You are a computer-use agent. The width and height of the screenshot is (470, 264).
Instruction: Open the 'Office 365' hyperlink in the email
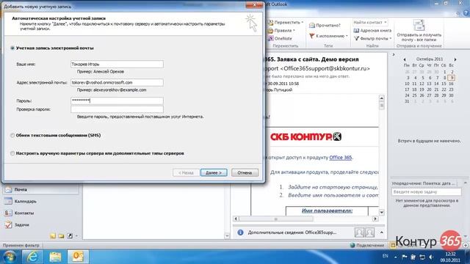[x=340, y=157]
